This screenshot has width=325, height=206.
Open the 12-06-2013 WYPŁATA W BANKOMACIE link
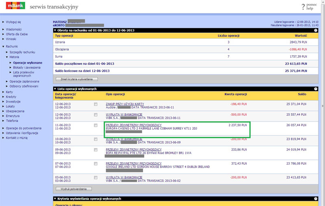(124, 115)
